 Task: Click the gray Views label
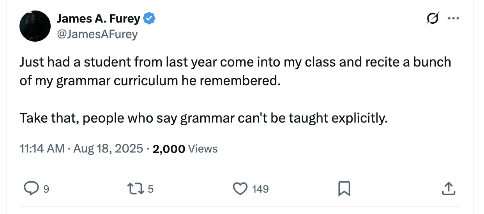click(x=203, y=149)
